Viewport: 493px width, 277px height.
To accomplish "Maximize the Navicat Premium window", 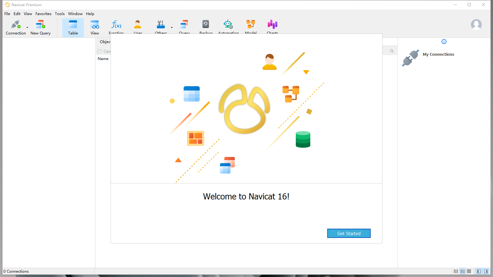I will 469,5.
